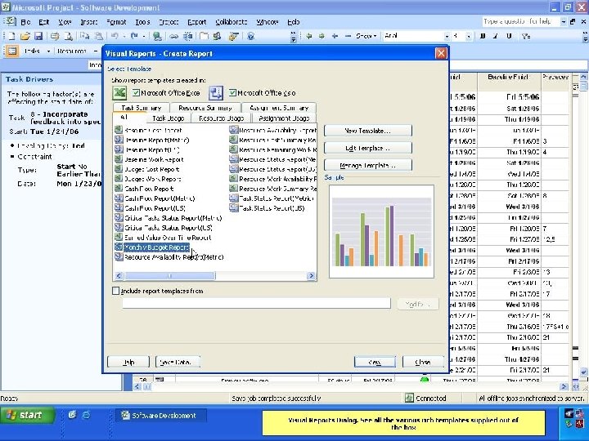Click the New project toolbar icon

pos(11,36)
